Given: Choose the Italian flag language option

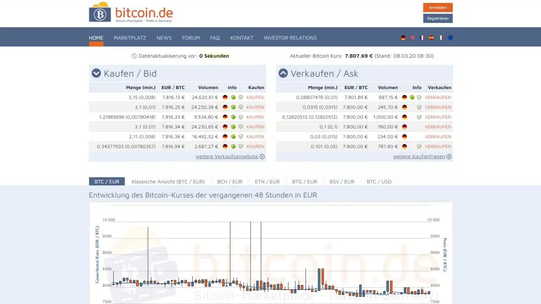Looking at the screenshot, I should pyautogui.click(x=441, y=38).
